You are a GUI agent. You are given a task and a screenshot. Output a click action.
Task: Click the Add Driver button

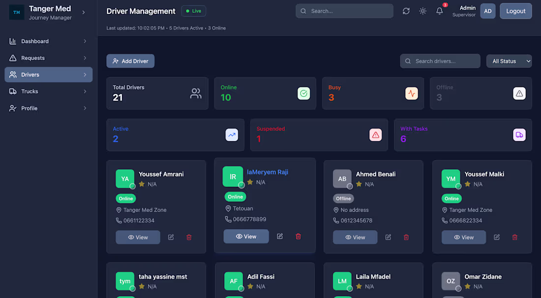(130, 61)
